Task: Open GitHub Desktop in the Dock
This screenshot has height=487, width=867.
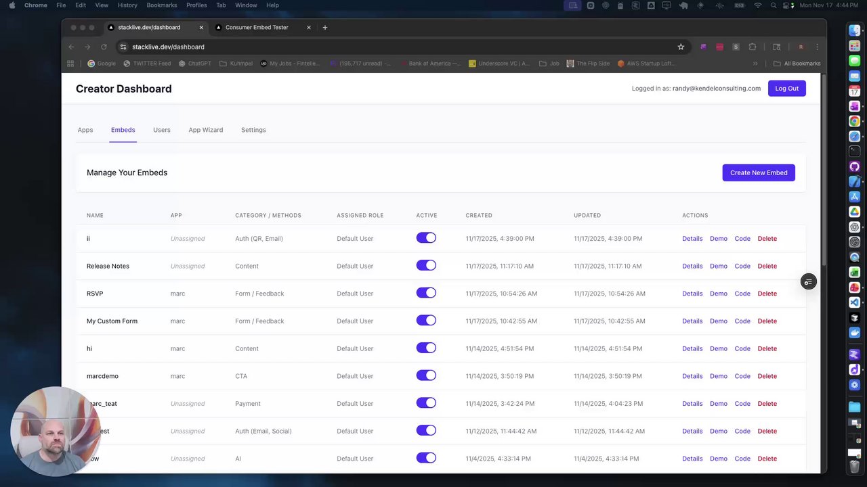Action: 855,166
